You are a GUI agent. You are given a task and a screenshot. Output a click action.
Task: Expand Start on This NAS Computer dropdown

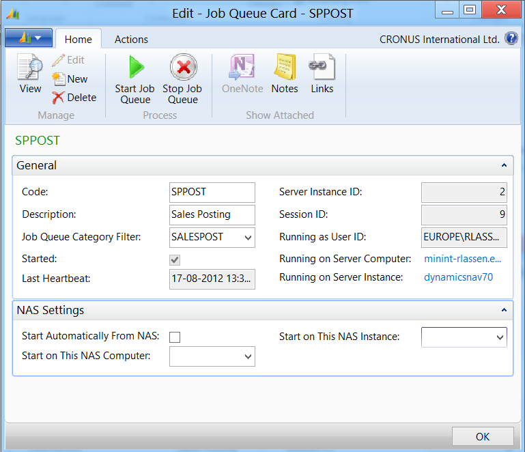[247, 356]
